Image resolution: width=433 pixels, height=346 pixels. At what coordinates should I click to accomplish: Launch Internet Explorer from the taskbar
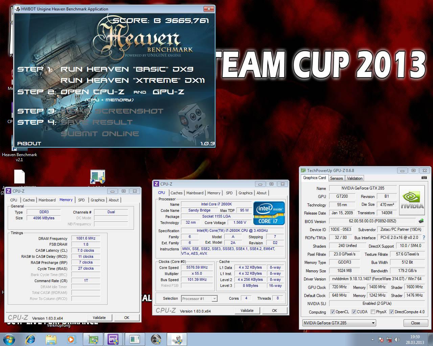(30, 339)
